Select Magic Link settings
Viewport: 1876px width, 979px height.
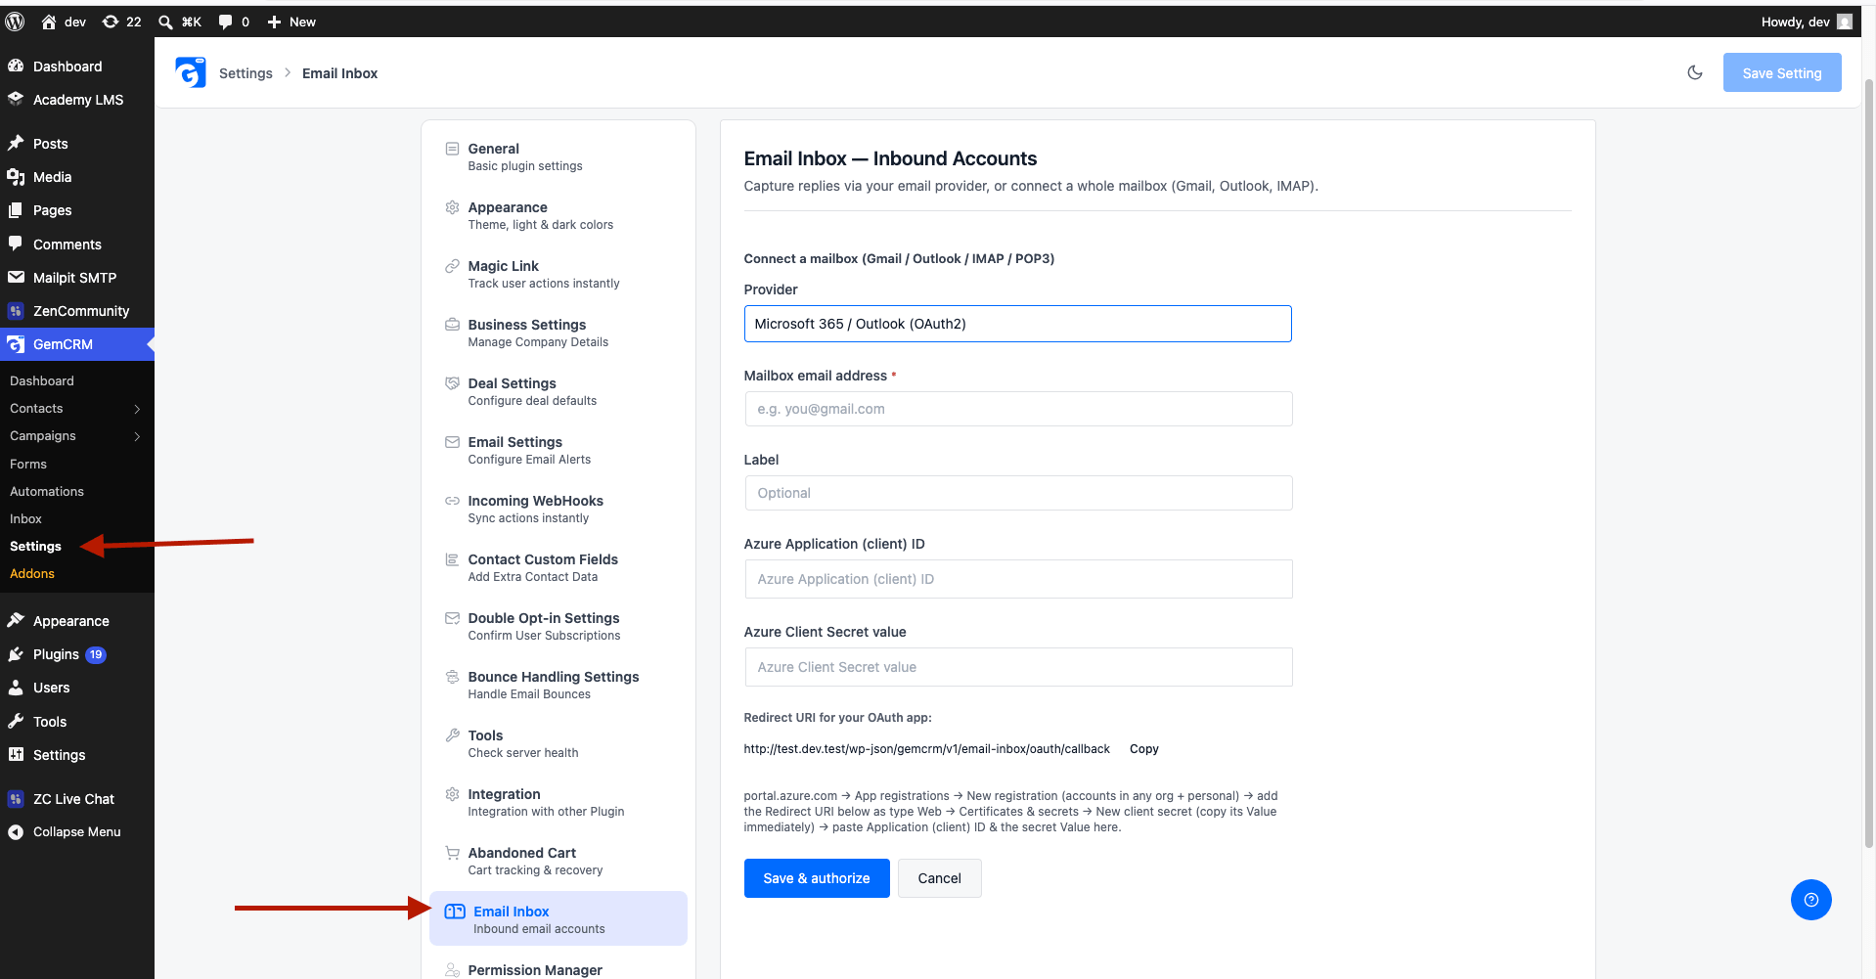558,274
